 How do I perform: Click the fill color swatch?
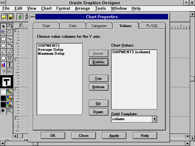pos(3,92)
